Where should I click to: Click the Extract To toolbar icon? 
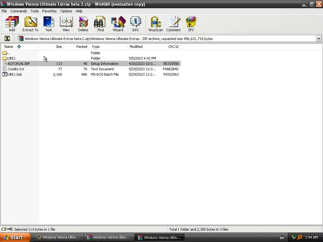30,24
